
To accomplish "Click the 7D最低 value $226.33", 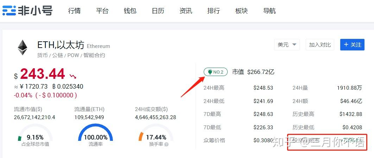I will pos(263,128).
